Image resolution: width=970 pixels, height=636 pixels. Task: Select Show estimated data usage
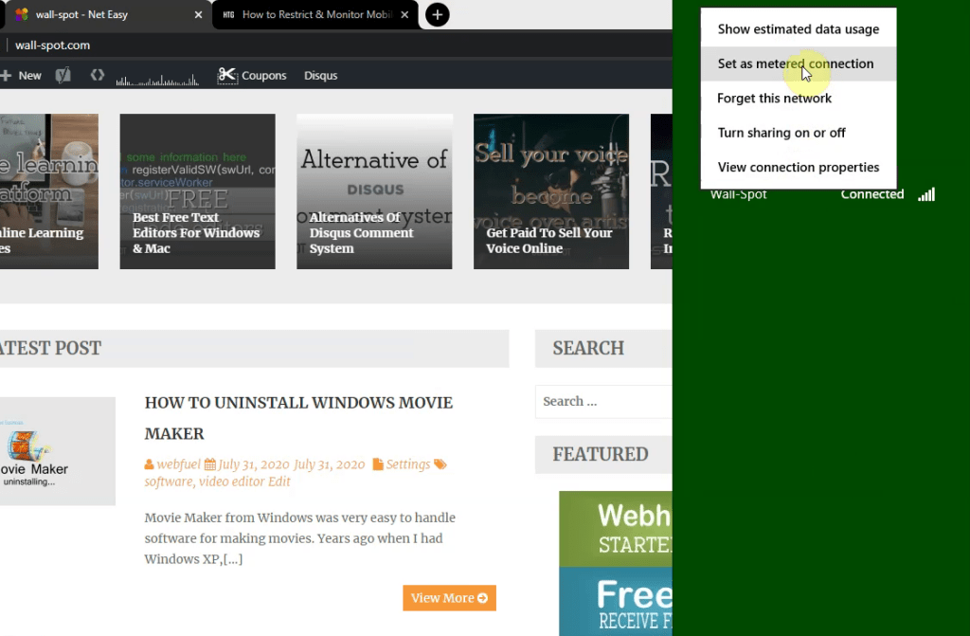click(798, 29)
